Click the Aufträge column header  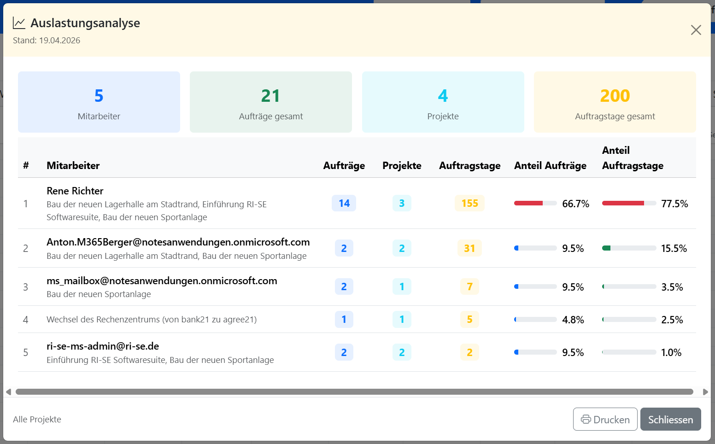pyautogui.click(x=344, y=165)
